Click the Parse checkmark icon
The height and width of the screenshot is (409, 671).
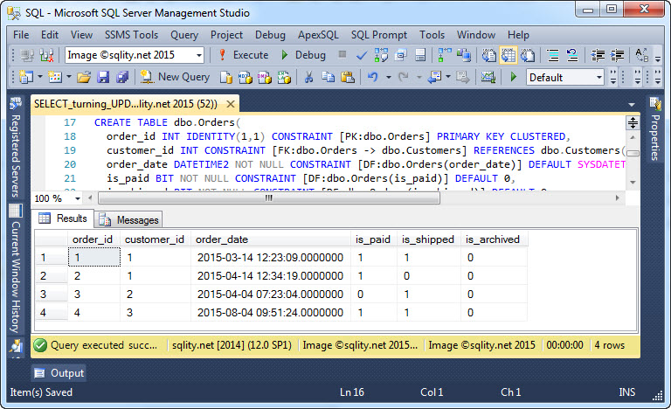click(x=362, y=54)
